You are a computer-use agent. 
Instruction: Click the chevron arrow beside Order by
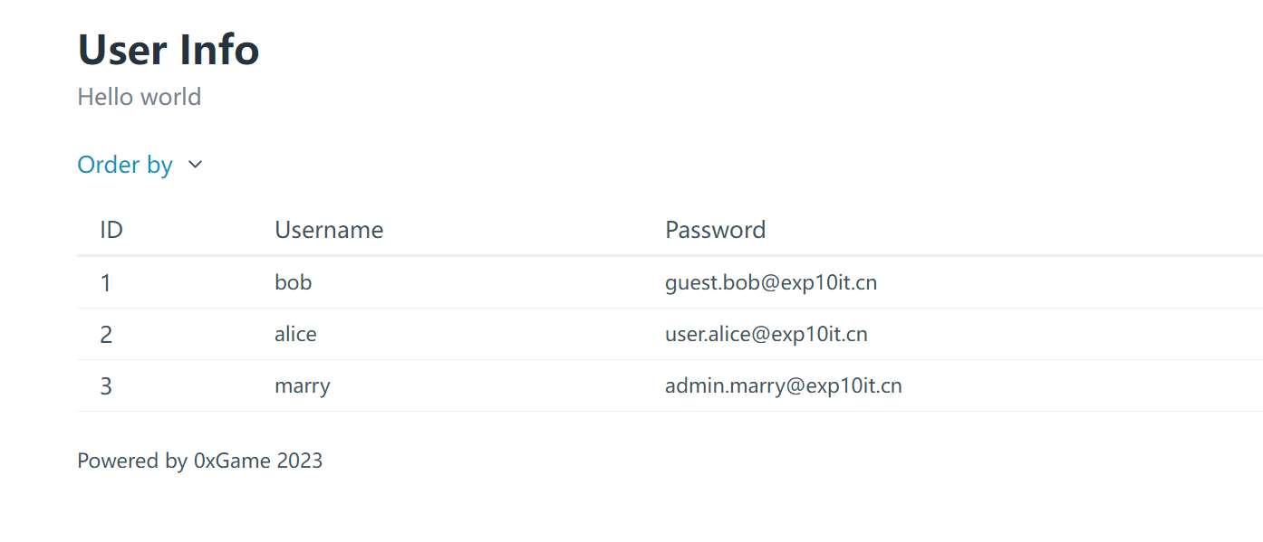[x=195, y=165]
